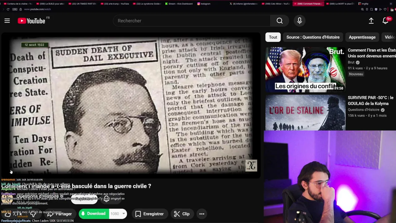Click the main video player frame
This screenshot has height=223, width=396.
click(130, 105)
